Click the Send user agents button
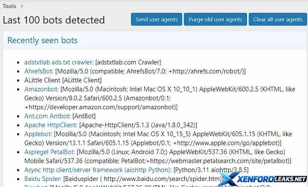The image size is (308, 187). click(157, 20)
